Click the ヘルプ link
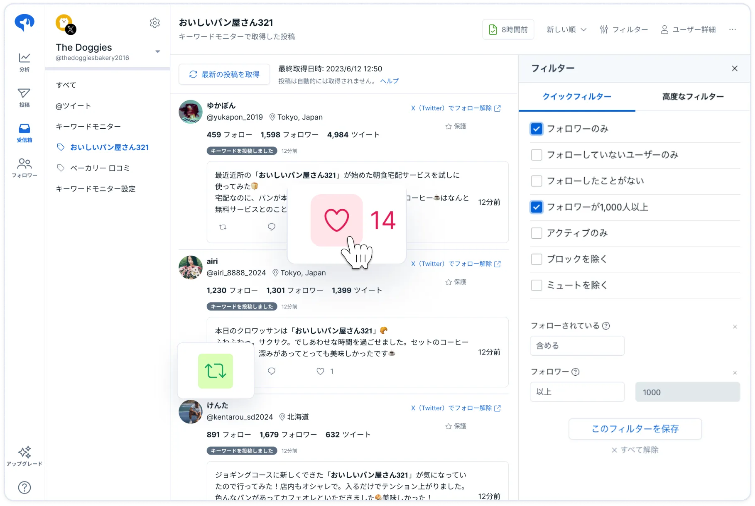This screenshot has height=506, width=755. (x=389, y=81)
